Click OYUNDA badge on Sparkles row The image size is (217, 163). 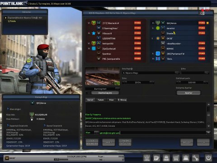pyautogui.click(x=137, y=53)
